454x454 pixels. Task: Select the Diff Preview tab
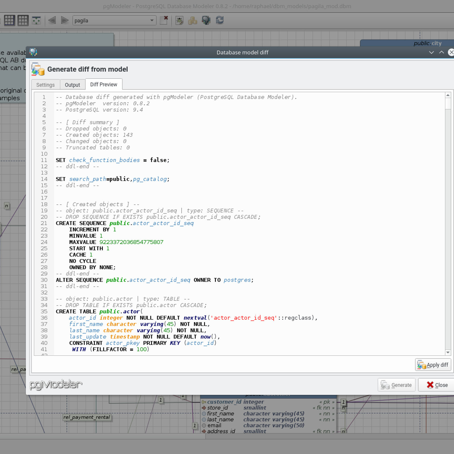104,85
